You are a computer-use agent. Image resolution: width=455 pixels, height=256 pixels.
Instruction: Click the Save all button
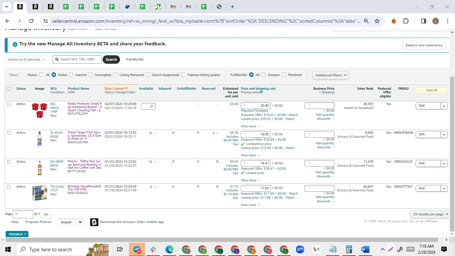(x=432, y=90)
